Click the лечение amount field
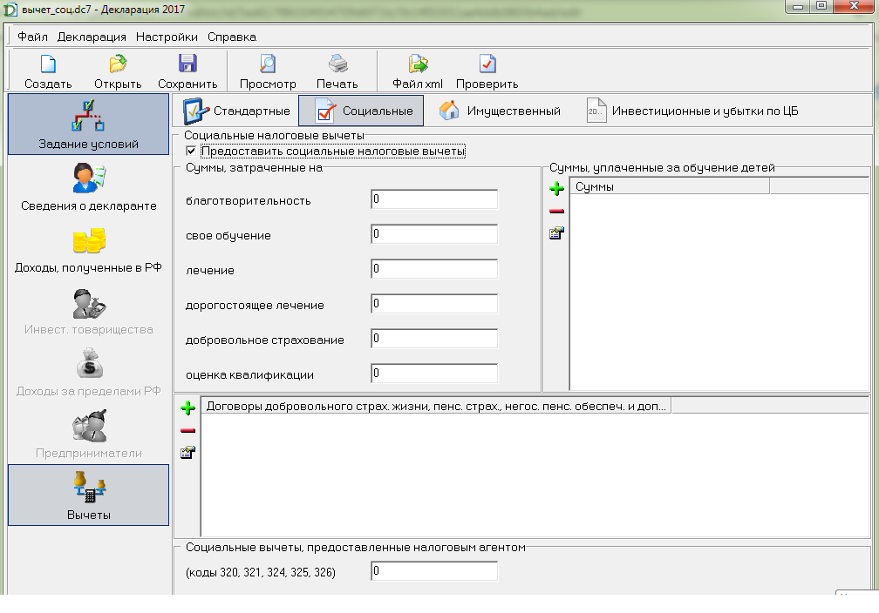Image resolution: width=879 pixels, height=613 pixels. tap(434, 269)
